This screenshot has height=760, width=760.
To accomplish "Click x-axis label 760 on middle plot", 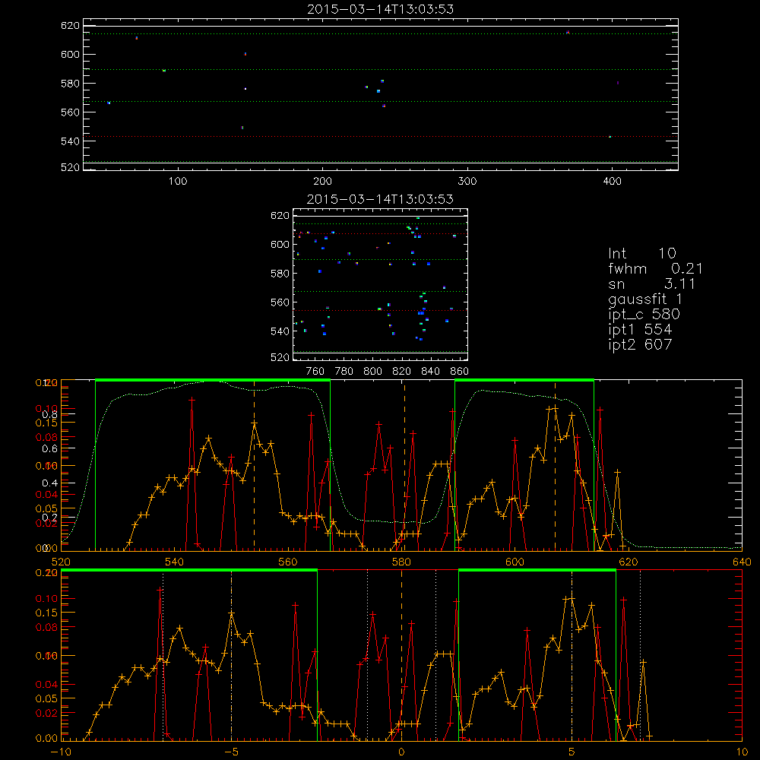I will click(315, 372).
